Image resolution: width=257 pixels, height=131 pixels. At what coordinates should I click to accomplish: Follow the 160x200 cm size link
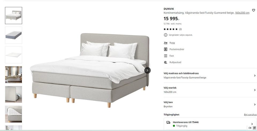(x=242, y=13)
